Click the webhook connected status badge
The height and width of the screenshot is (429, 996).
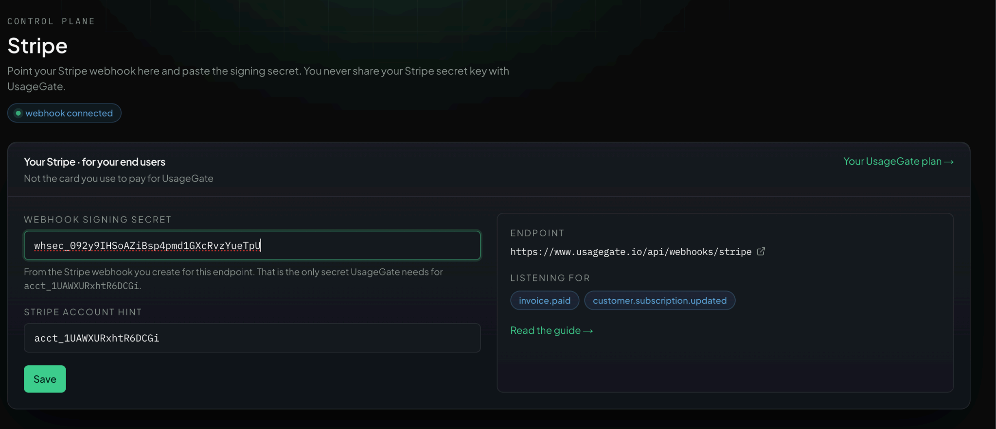64,113
